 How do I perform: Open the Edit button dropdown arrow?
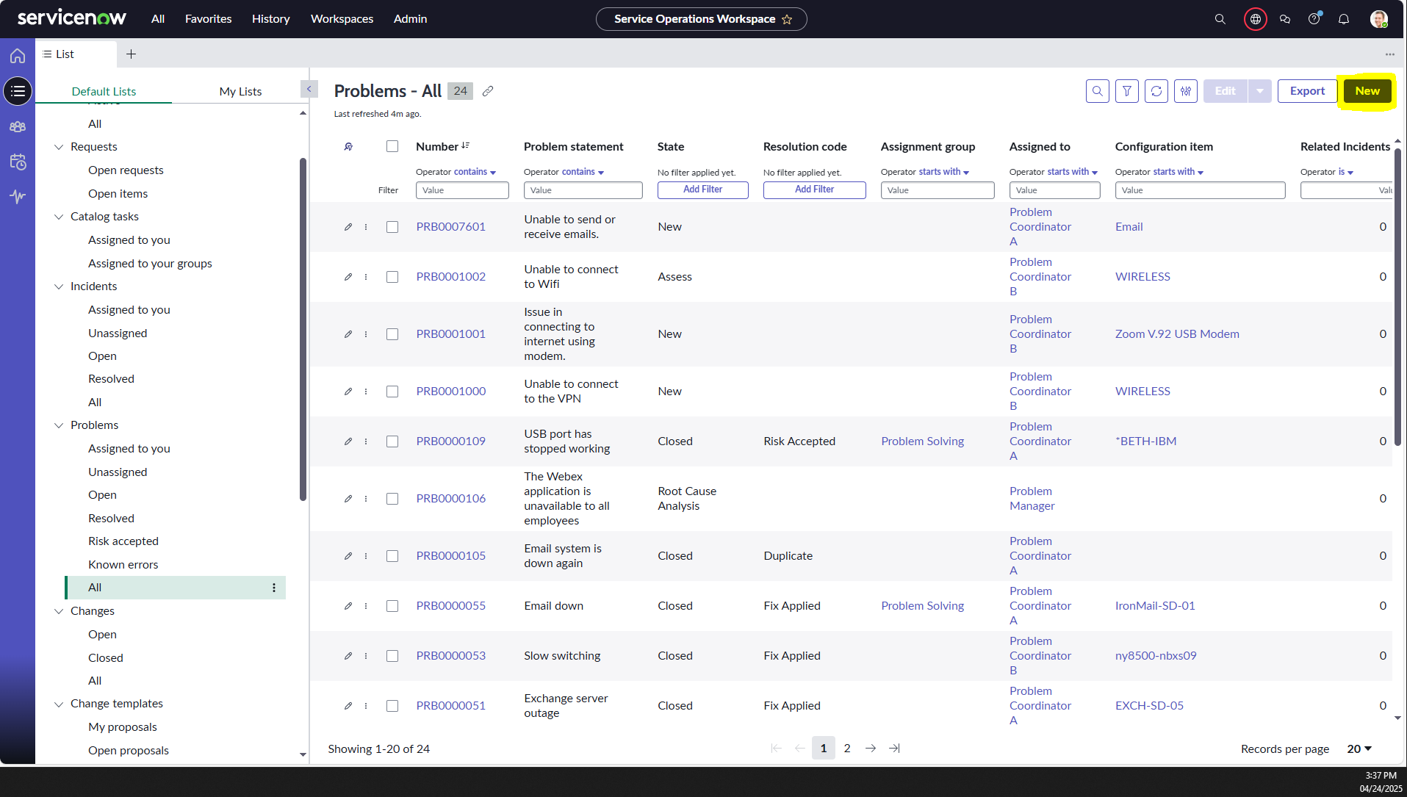[1259, 90]
